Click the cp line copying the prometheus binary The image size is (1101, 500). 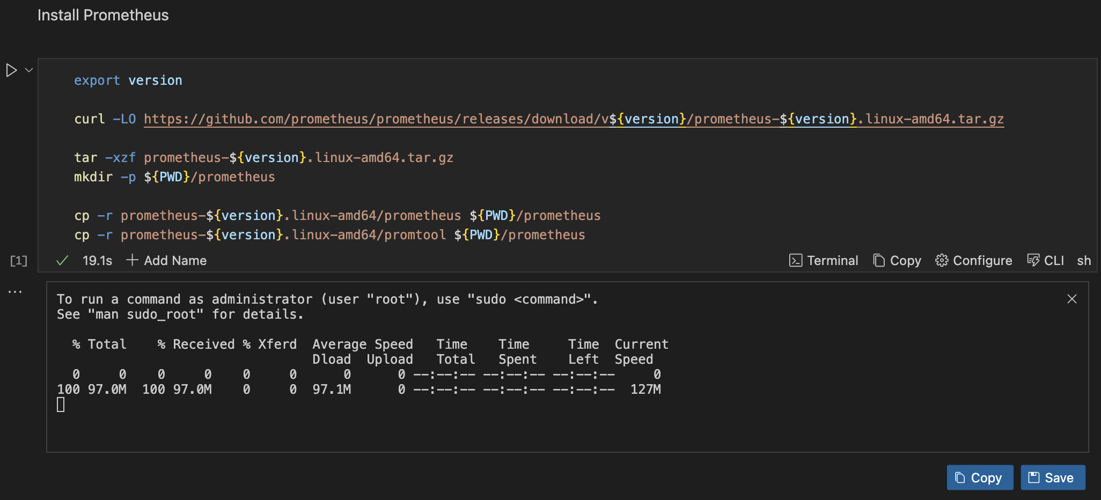coord(337,216)
